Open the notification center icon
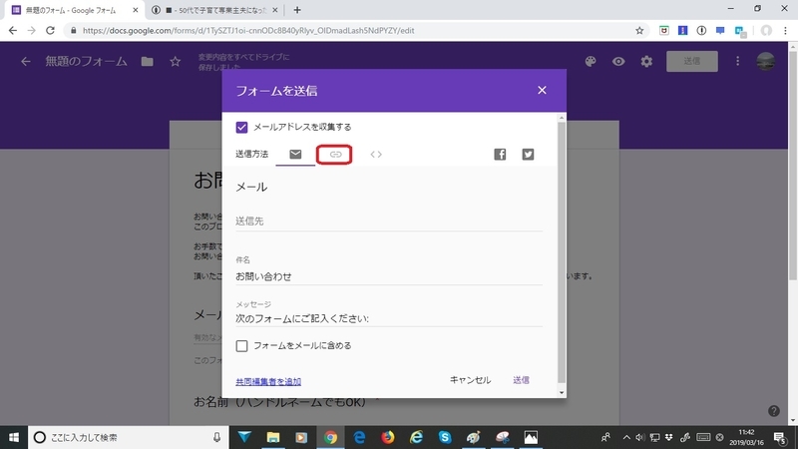The width and height of the screenshot is (798, 449). click(x=780, y=437)
